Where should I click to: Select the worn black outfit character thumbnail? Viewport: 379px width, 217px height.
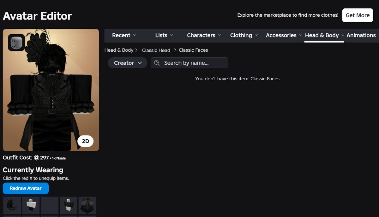[69, 205]
